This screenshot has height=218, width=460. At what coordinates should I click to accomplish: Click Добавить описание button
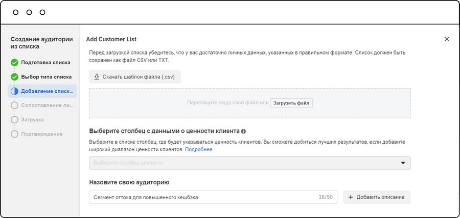click(x=377, y=197)
